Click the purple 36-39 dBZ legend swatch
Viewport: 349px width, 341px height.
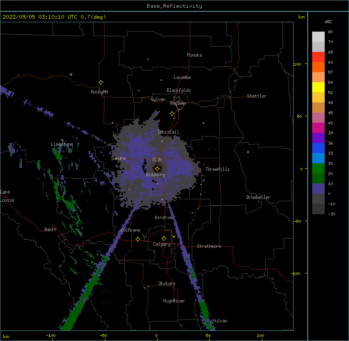tap(318, 138)
